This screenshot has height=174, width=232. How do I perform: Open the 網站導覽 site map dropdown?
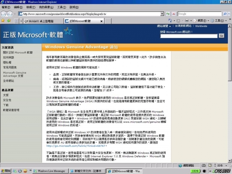pyautogui.click(x=164, y=26)
